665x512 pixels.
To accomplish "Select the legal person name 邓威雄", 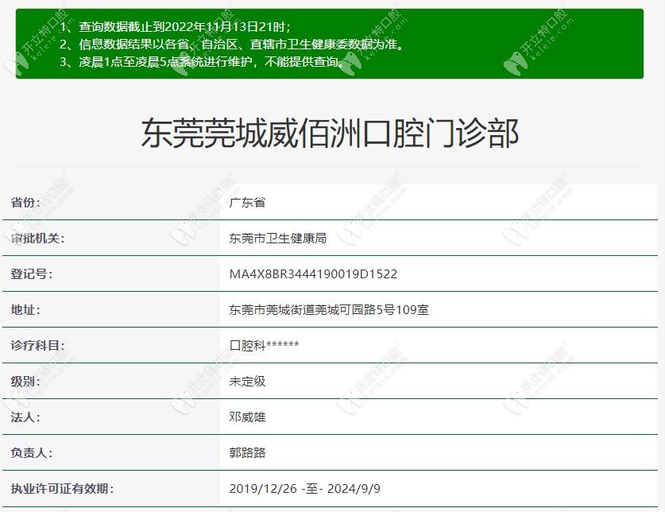I will pos(247,417).
